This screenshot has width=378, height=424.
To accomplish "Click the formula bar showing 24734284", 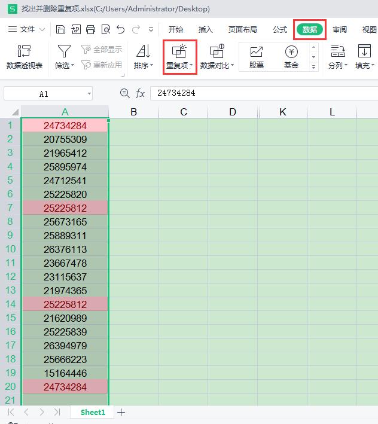I will tap(264, 93).
